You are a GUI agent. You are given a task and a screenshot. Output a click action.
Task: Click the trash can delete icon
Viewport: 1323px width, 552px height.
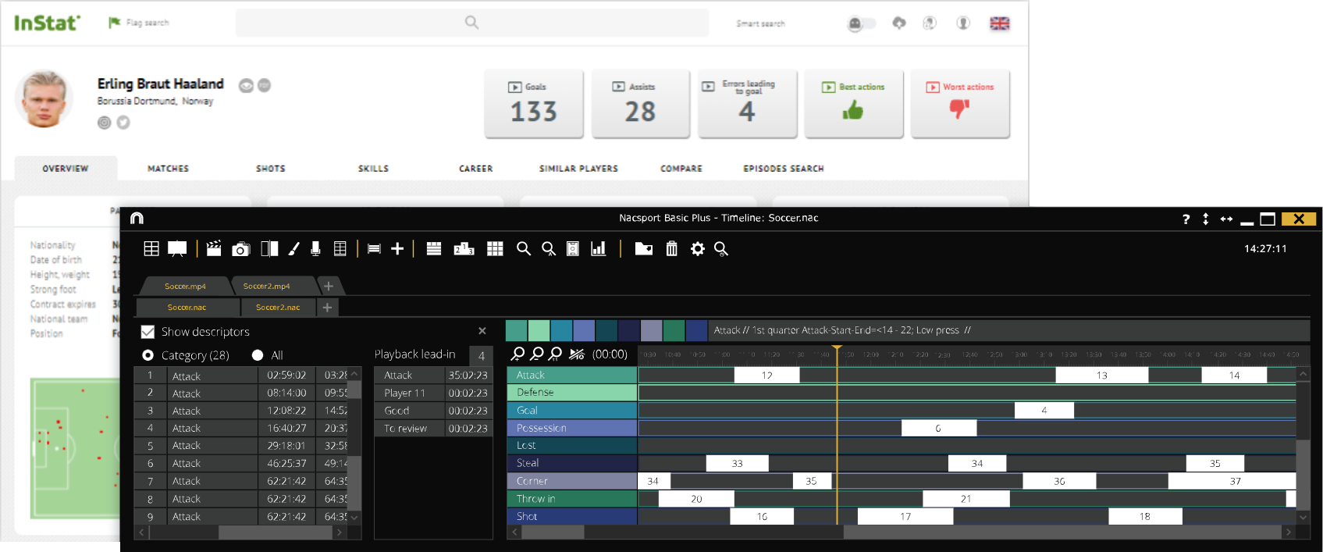(x=671, y=248)
